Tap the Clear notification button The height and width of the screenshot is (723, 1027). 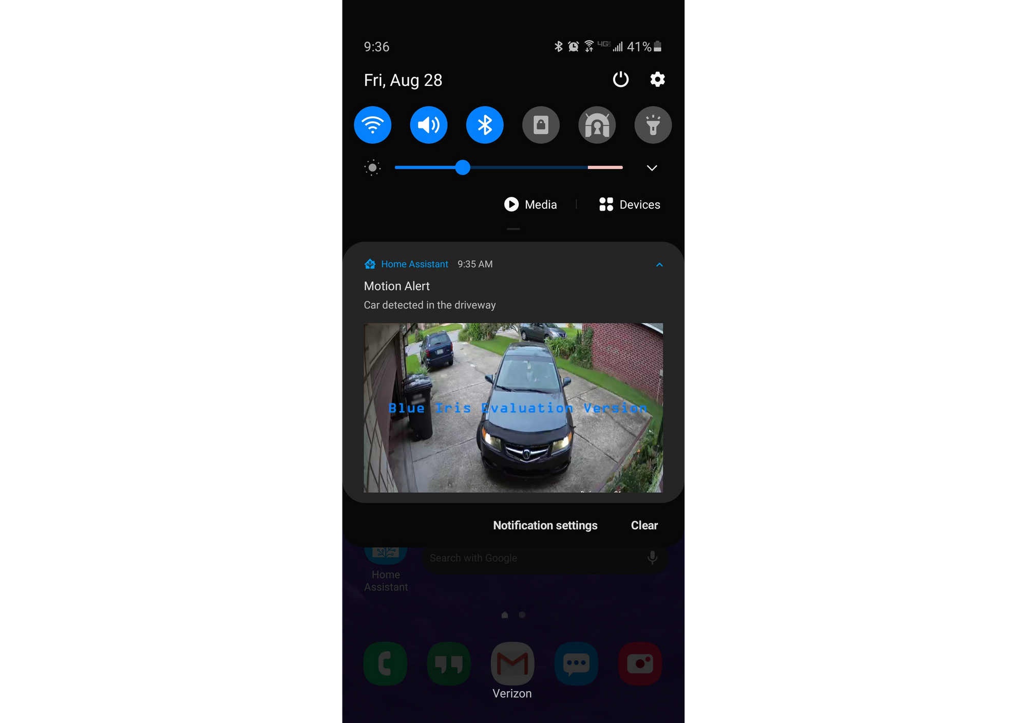(x=644, y=524)
